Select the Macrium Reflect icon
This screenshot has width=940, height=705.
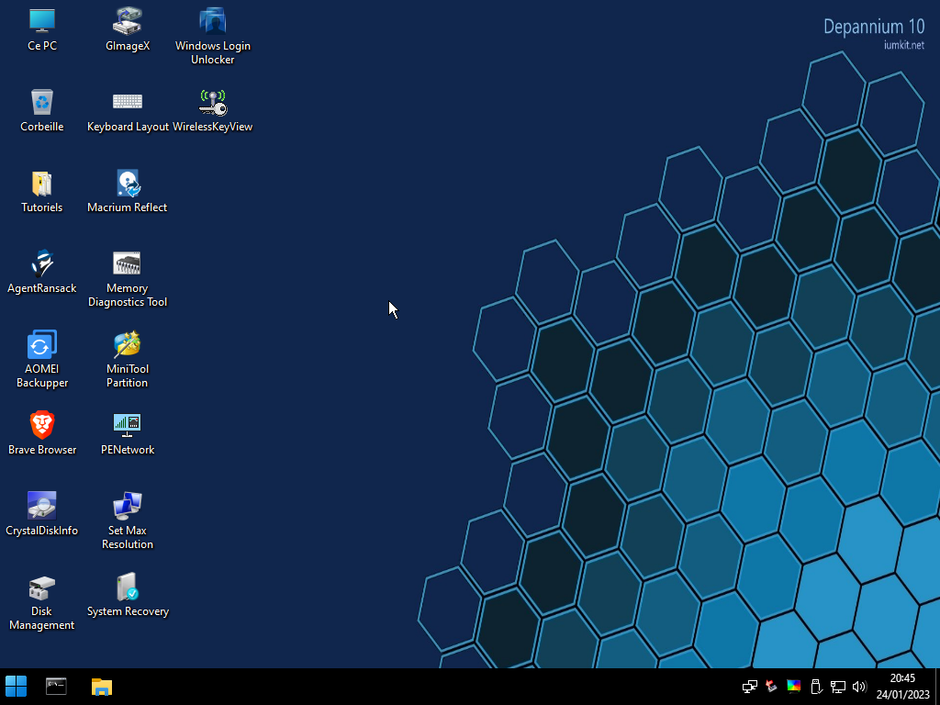pos(127,192)
